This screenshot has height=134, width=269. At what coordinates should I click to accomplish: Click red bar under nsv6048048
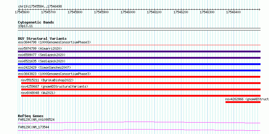point(141,96)
